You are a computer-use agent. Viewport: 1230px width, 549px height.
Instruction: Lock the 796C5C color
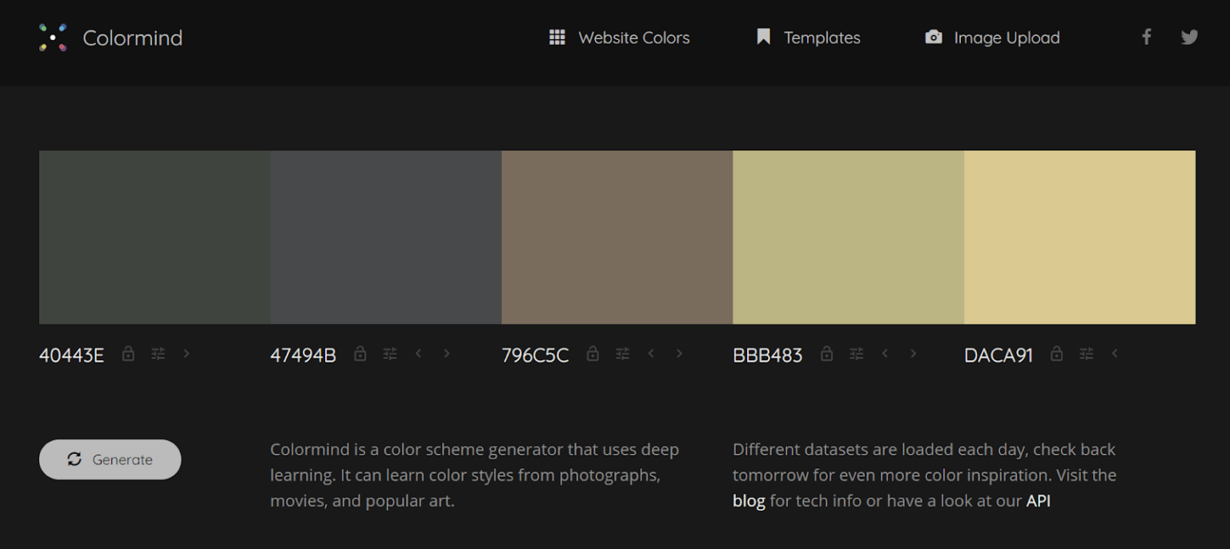coord(593,353)
